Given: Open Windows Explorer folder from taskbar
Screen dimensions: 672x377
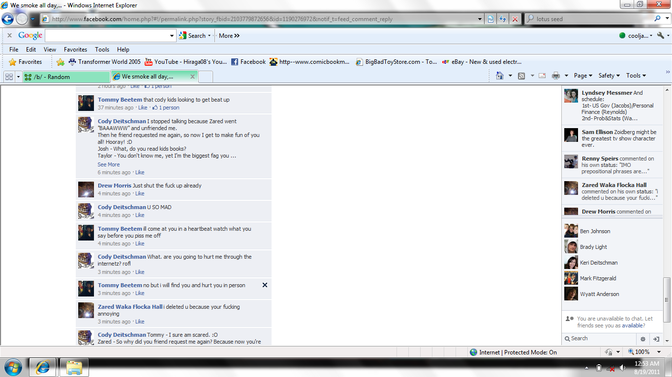Looking at the screenshot, I should click(74, 367).
